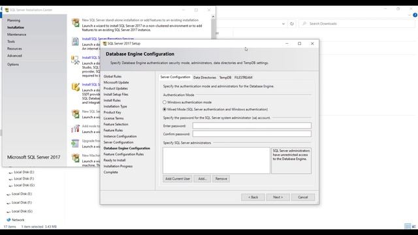This screenshot has height=235, width=418.
Task: Click the Add... button
Action: pyautogui.click(x=202, y=178)
